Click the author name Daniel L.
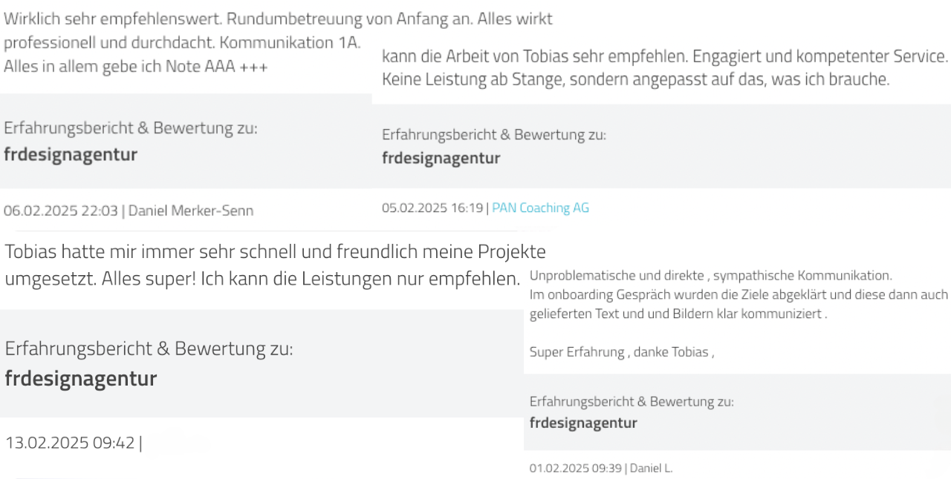 (x=651, y=468)
